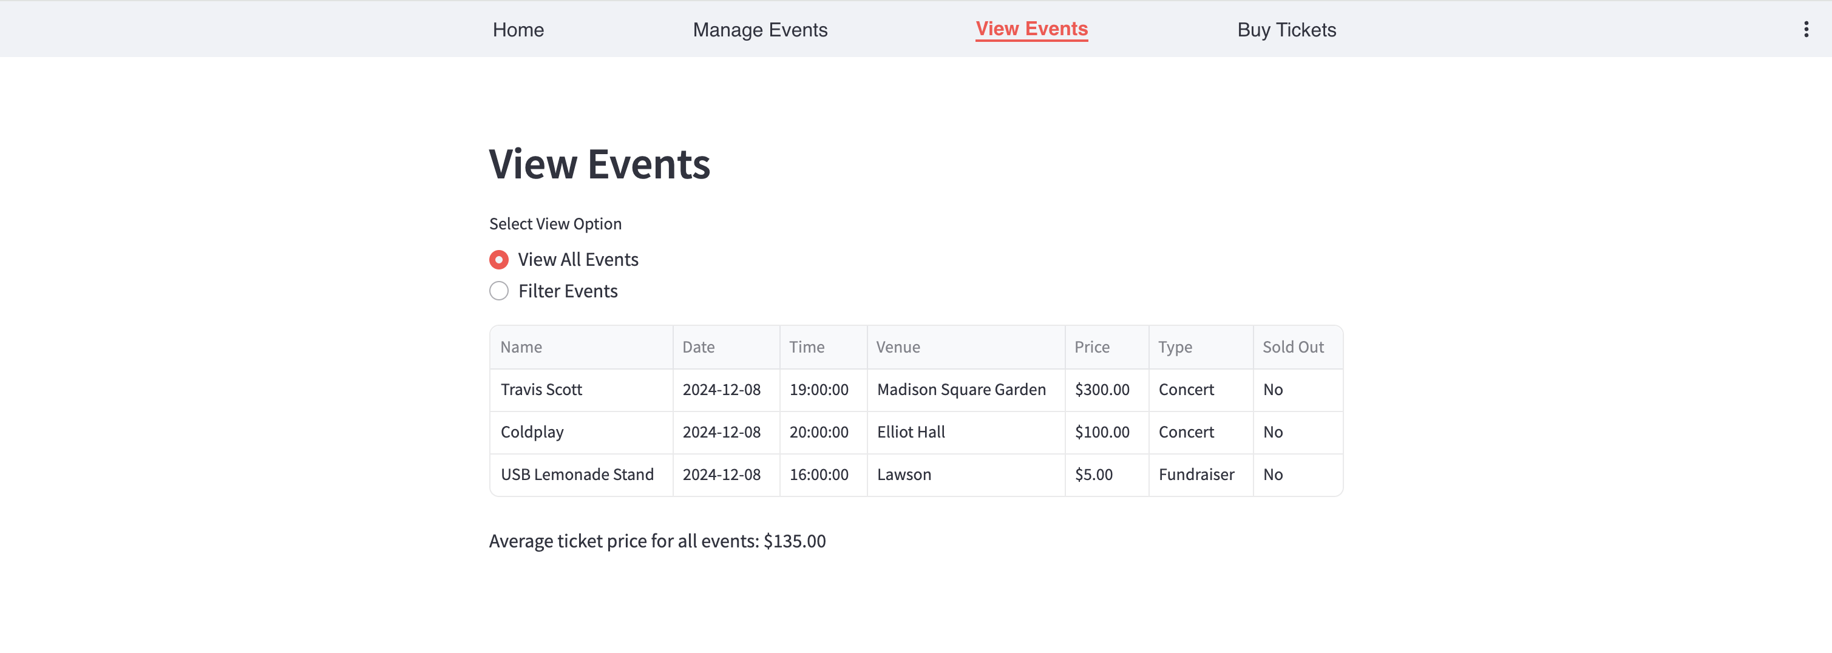Click the Fundraiser type cell
The image size is (1832, 653).
point(1201,475)
